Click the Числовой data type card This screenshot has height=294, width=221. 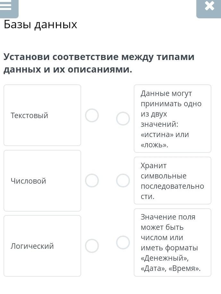tap(42, 181)
